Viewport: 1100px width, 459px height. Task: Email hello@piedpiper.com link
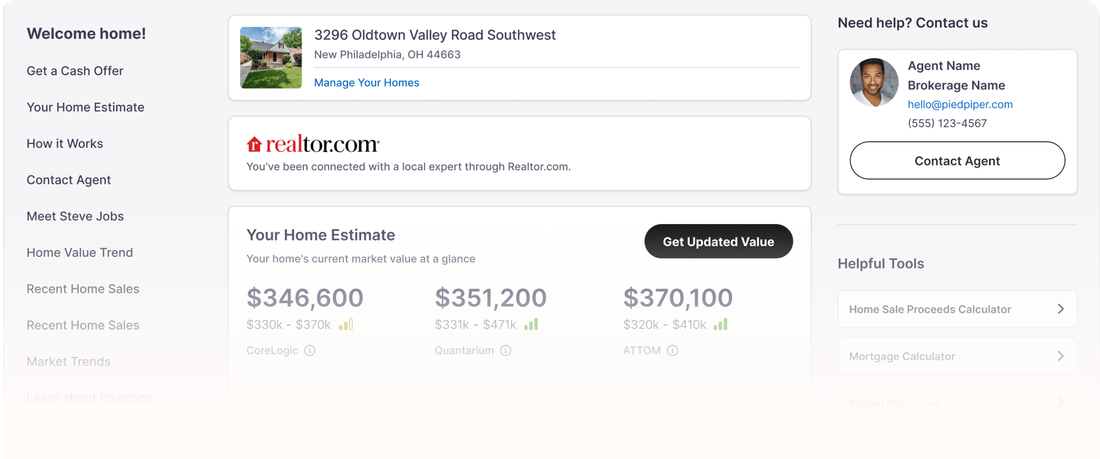tap(960, 104)
